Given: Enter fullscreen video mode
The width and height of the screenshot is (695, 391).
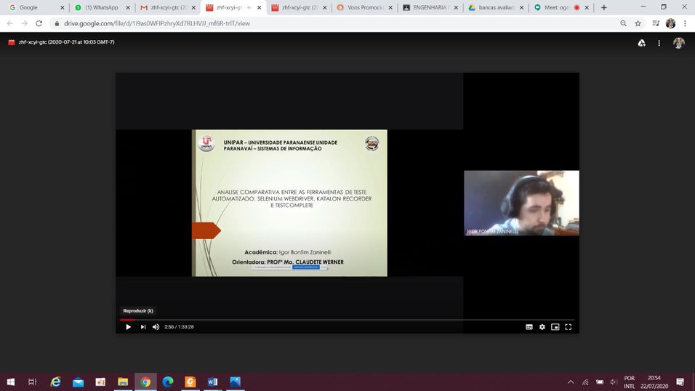Looking at the screenshot, I should point(569,327).
